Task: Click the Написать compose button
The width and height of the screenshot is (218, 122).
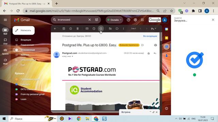Action: pyautogui.click(x=24, y=30)
